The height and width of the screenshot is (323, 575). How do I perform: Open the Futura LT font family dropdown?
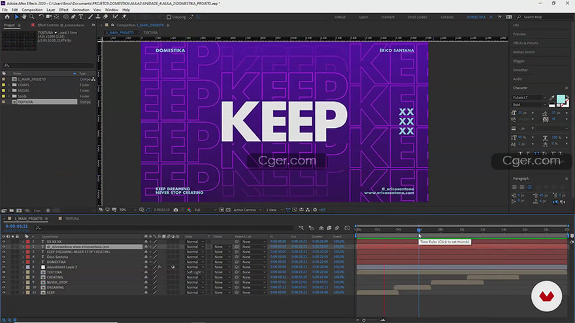click(x=529, y=97)
